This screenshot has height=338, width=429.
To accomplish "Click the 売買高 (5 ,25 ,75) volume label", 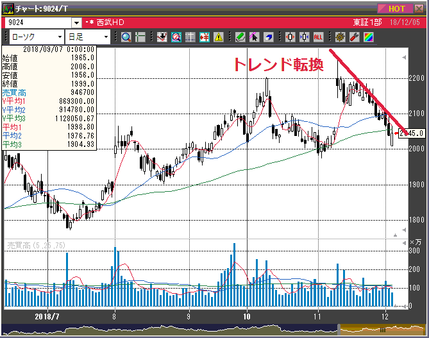I will [36, 246].
